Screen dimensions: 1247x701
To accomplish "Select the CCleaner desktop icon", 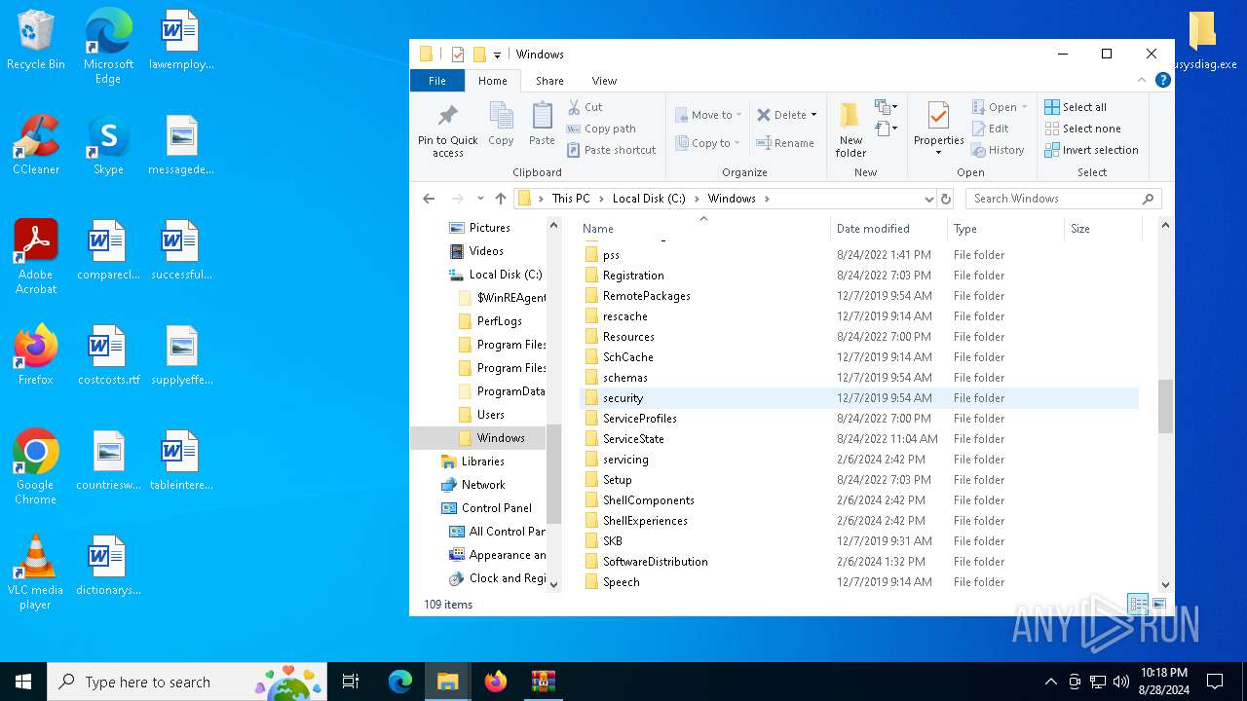I will coord(36,146).
